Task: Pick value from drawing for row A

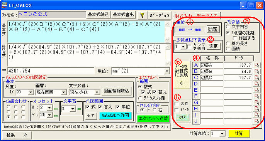Action: 257,65
